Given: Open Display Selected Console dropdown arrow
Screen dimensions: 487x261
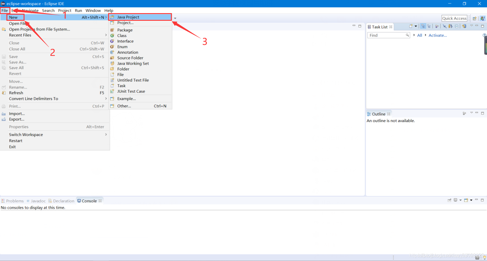Looking at the screenshot, I should click(460, 200).
